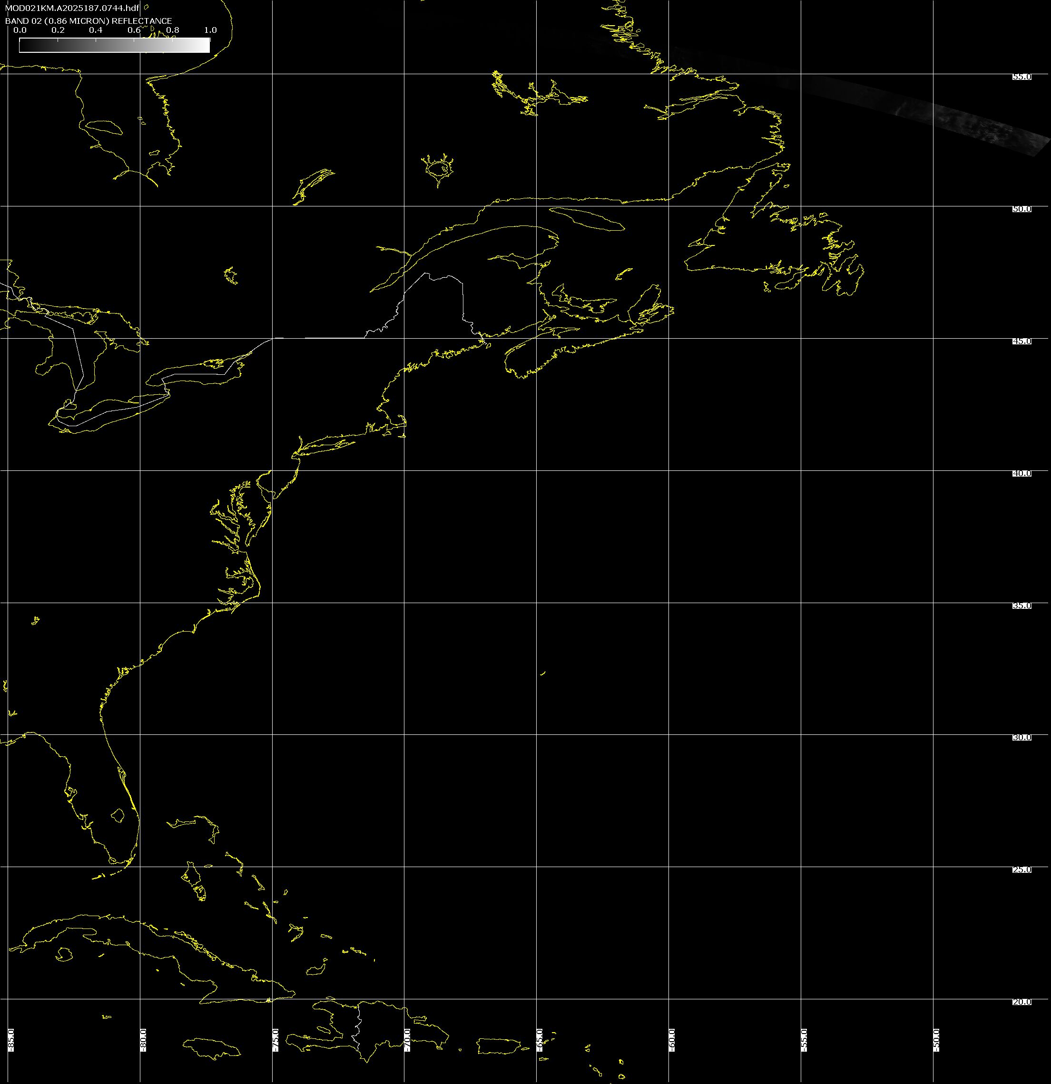Select the 0.0 color bar tick label

click(20, 30)
